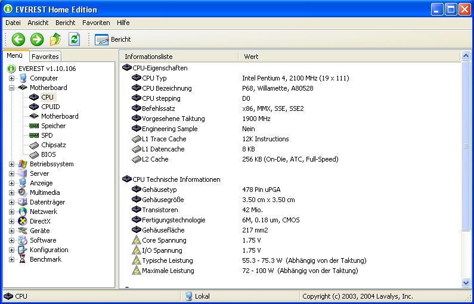Open the Bericht menu in menu bar

pyautogui.click(x=66, y=23)
